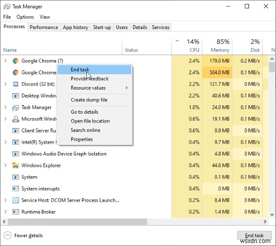This screenshot has width=276, height=246.
Task: Click the Fewer details link
Action: point(28,235)
